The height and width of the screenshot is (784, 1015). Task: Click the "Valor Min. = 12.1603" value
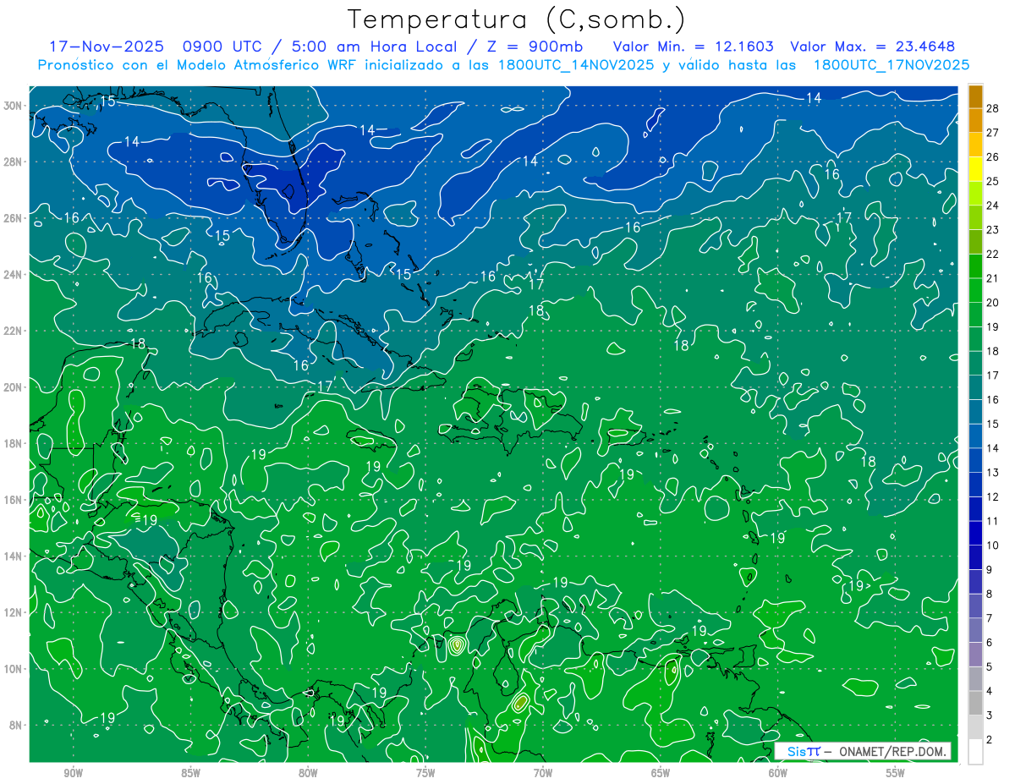coord(692,47)
